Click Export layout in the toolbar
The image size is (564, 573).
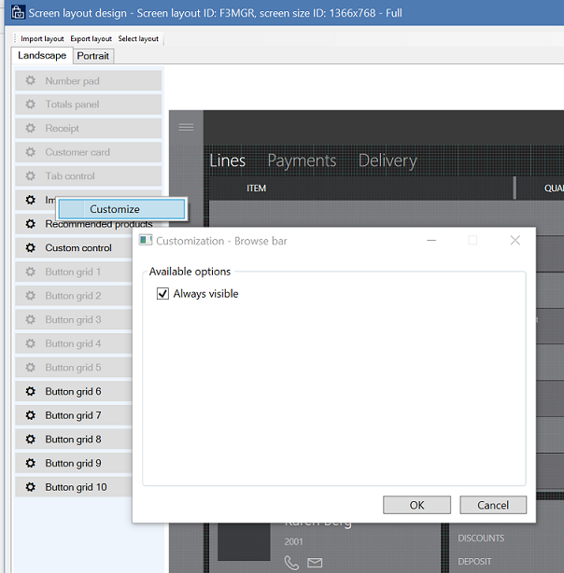(92, 39)
